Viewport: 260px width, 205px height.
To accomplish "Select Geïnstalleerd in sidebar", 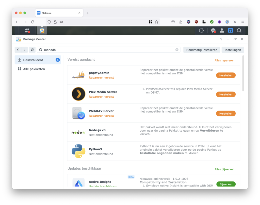I will (38, 60).
